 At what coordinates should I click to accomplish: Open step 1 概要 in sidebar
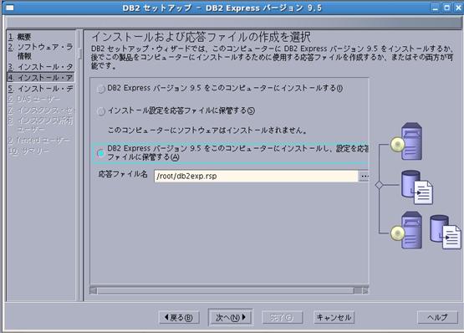pos(19,37)
